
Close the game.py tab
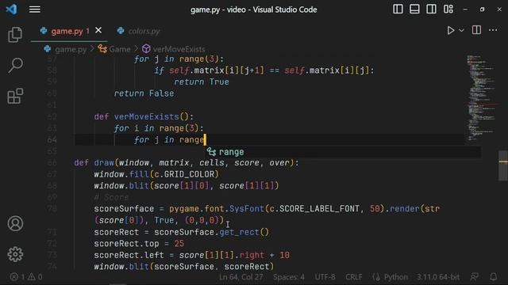point(98,30)
